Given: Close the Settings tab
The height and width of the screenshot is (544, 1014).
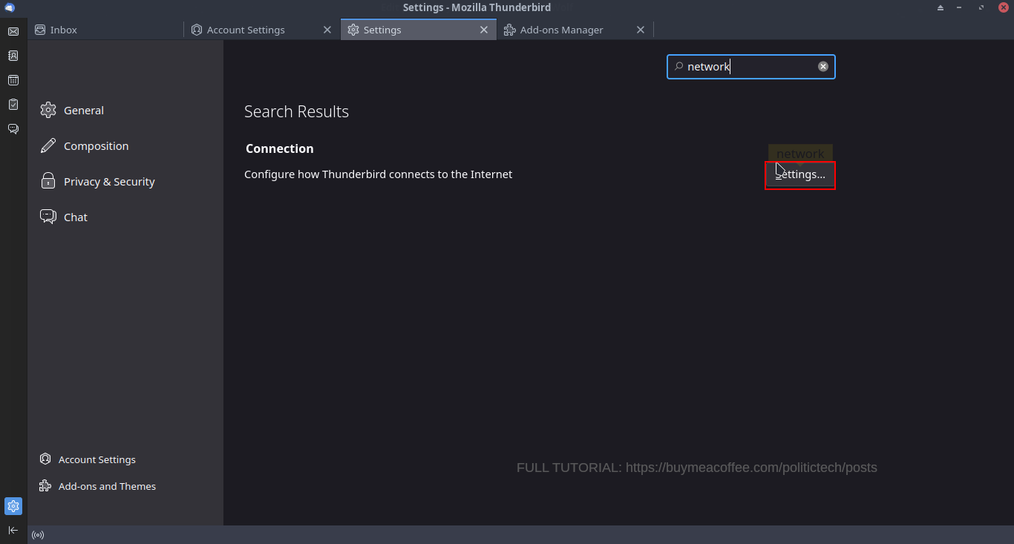Looking at the screenshot, I should coord(484,30).
